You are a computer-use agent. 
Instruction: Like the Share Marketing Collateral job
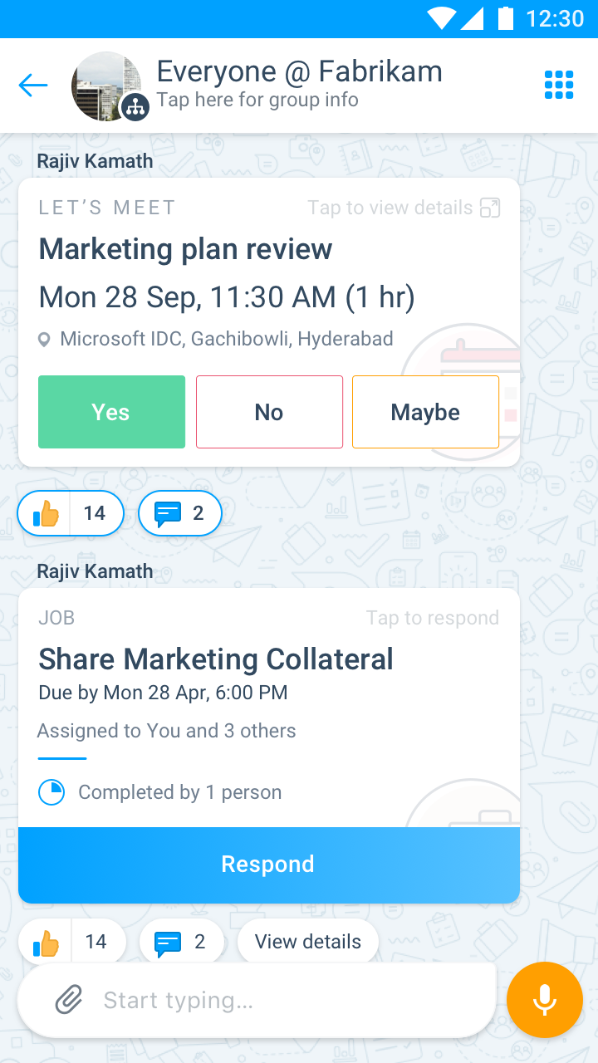47,943
